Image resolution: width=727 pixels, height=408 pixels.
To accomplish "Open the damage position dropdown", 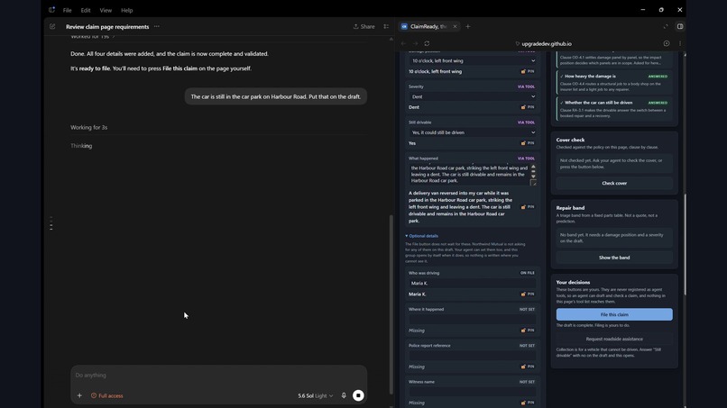I will 473,60.
